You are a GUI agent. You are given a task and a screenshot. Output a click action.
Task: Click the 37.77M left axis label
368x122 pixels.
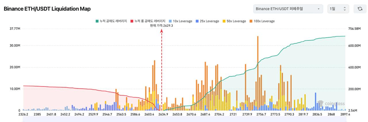(15, 29)
